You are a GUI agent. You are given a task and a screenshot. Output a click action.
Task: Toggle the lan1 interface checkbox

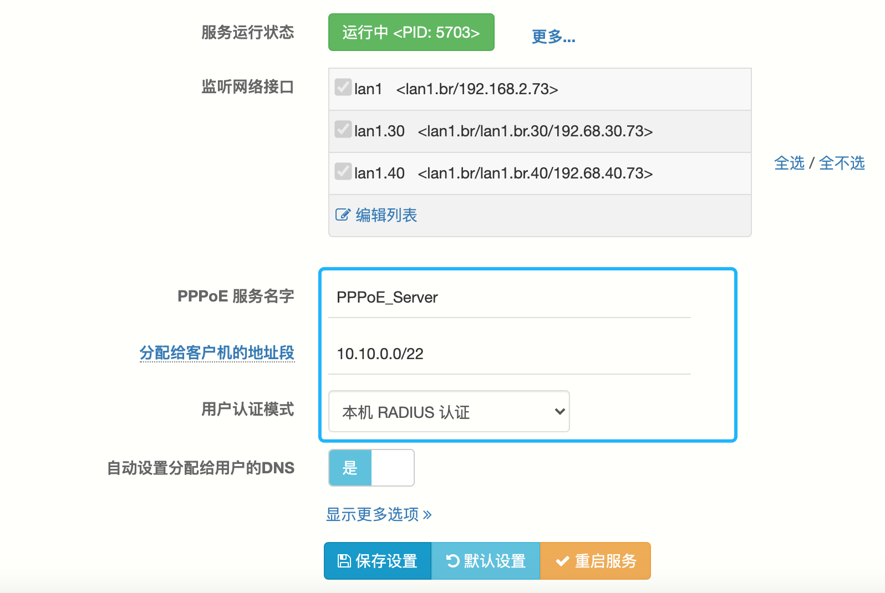tap(343, 88)
